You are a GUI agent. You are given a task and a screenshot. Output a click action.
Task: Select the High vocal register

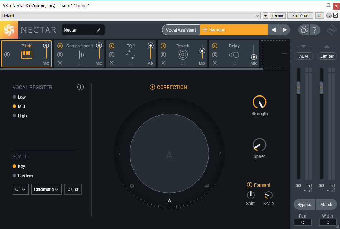(x=14, y=116)
